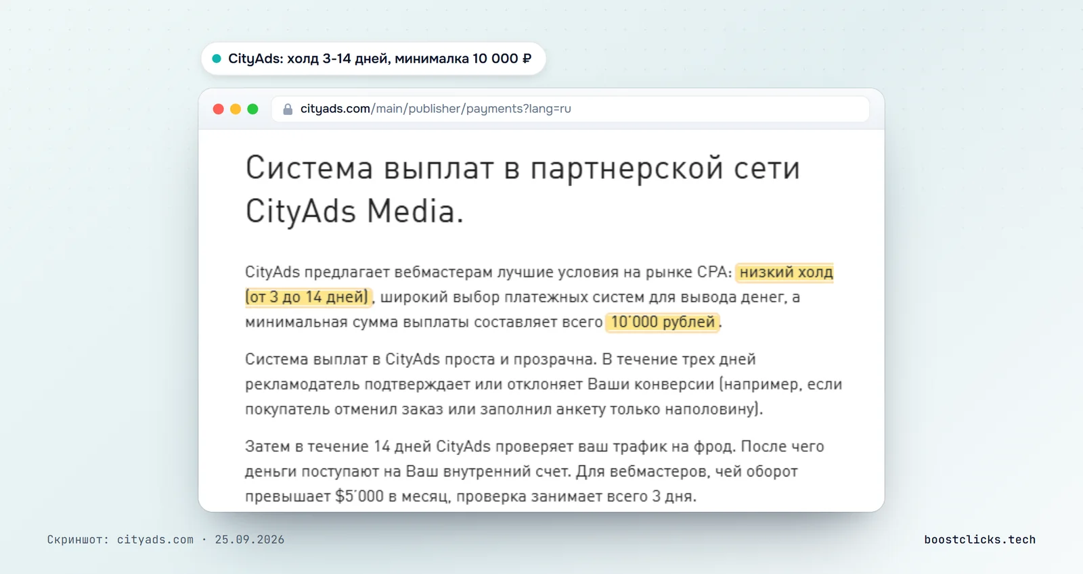Click the highlighted amount '10'000 рублей'
Image resolution: width=1083 pixels, height=574 pixels.
tap(663, 322)
